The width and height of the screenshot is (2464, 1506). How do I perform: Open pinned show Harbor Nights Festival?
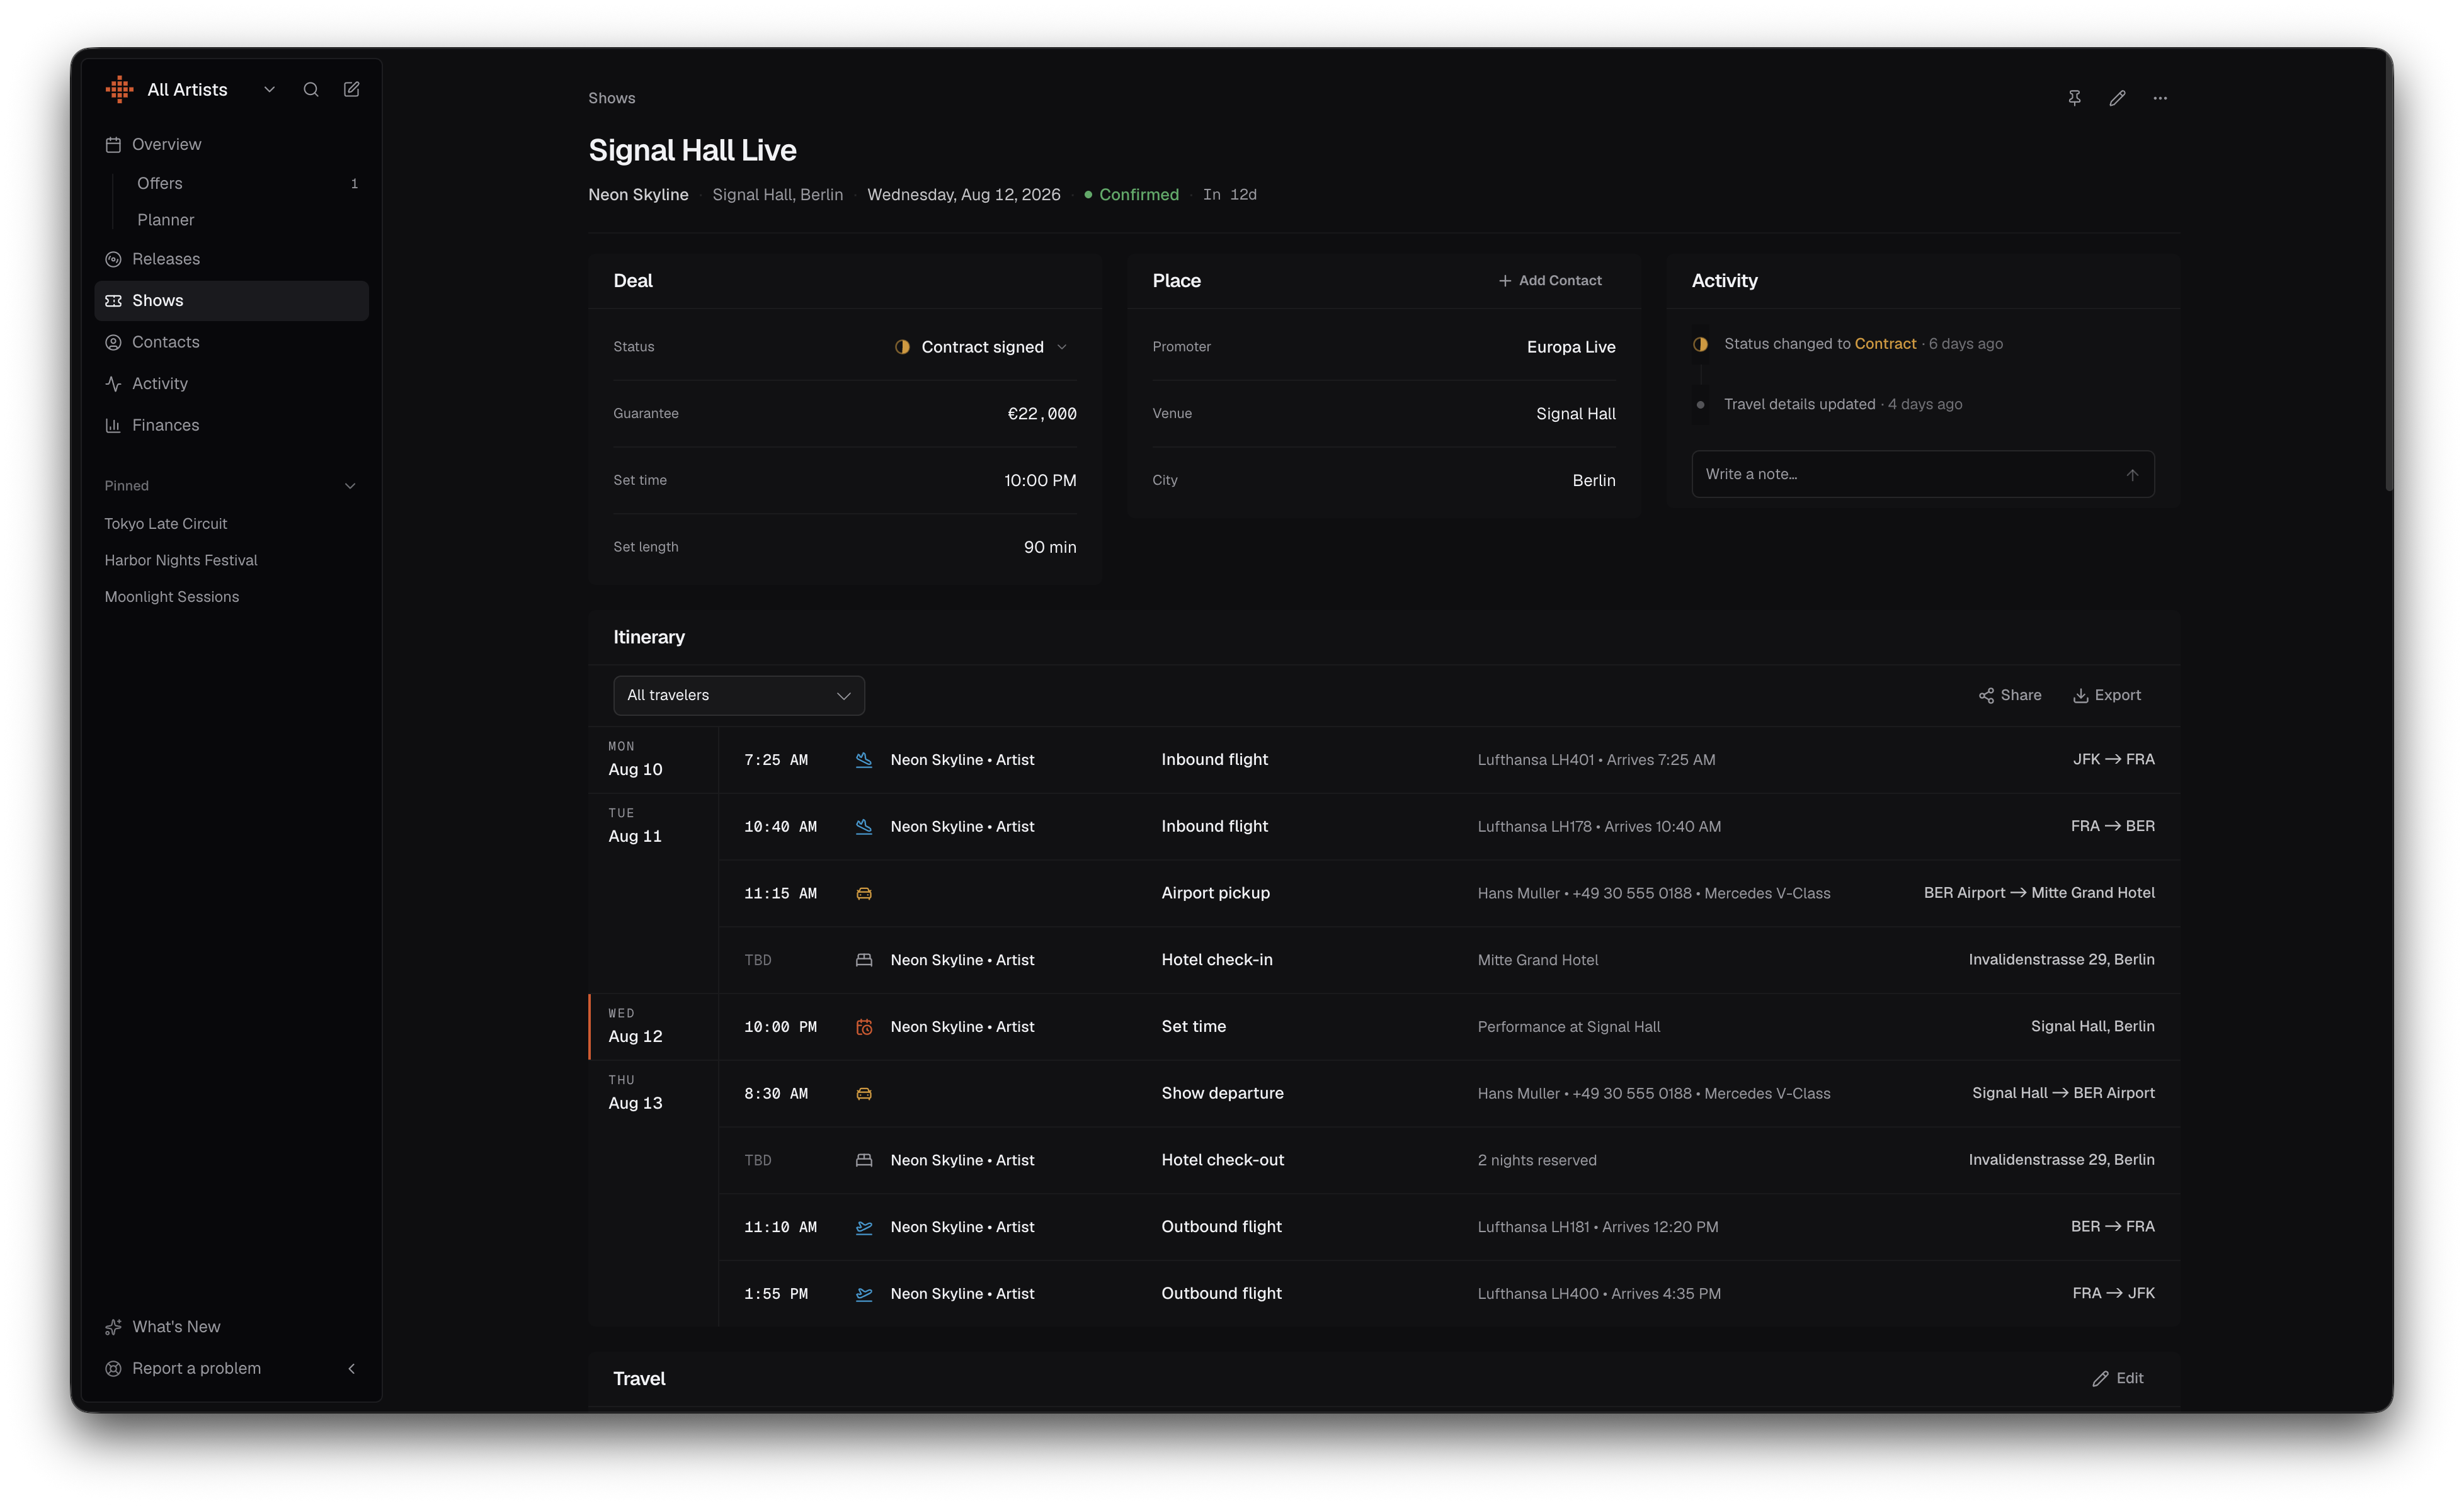tap(181, 560)
